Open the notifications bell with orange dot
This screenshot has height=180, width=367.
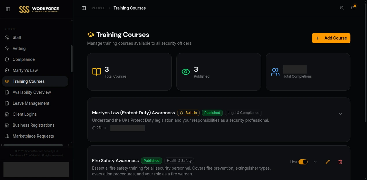(353, 8)
